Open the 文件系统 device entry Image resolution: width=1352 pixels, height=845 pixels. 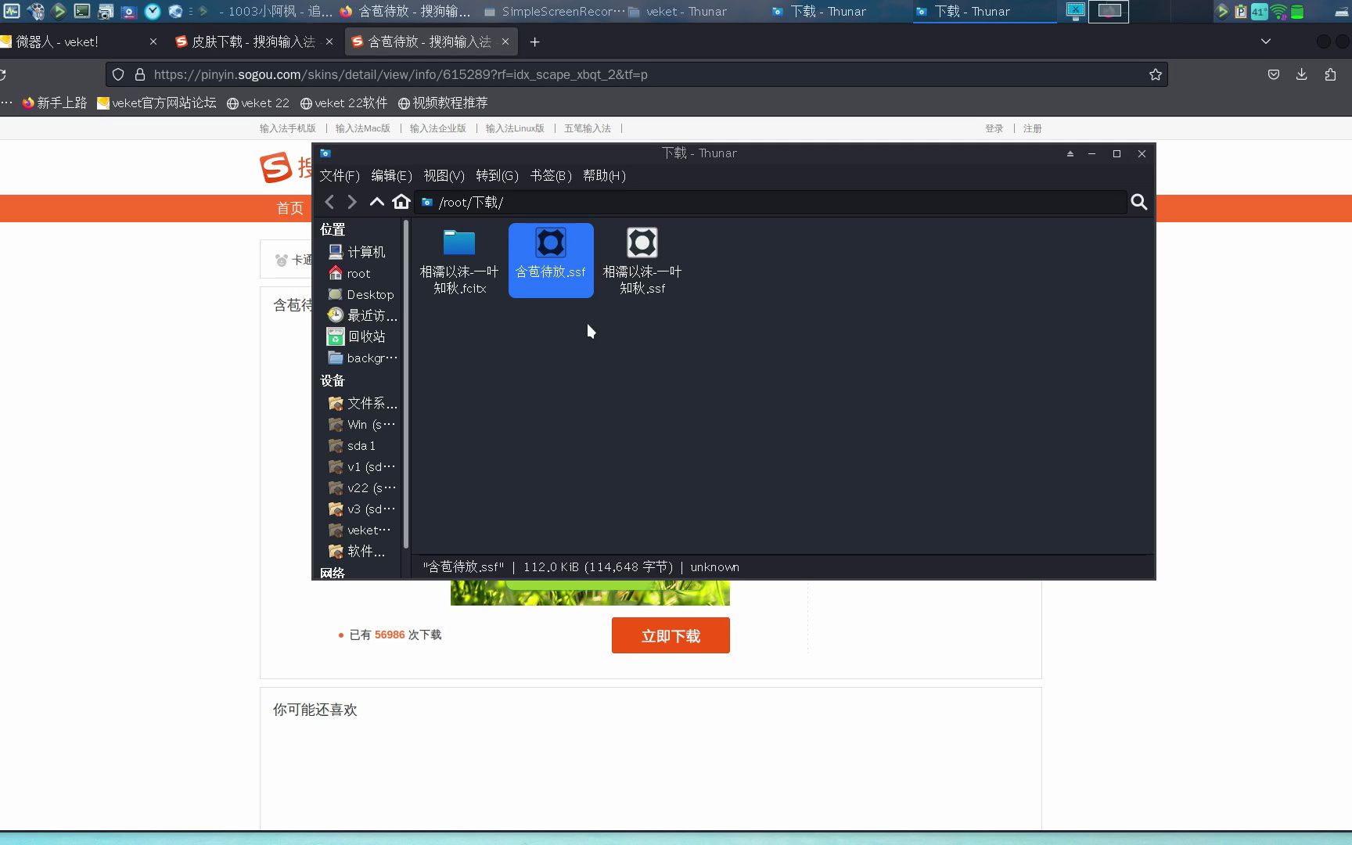[x=364, y=403]
